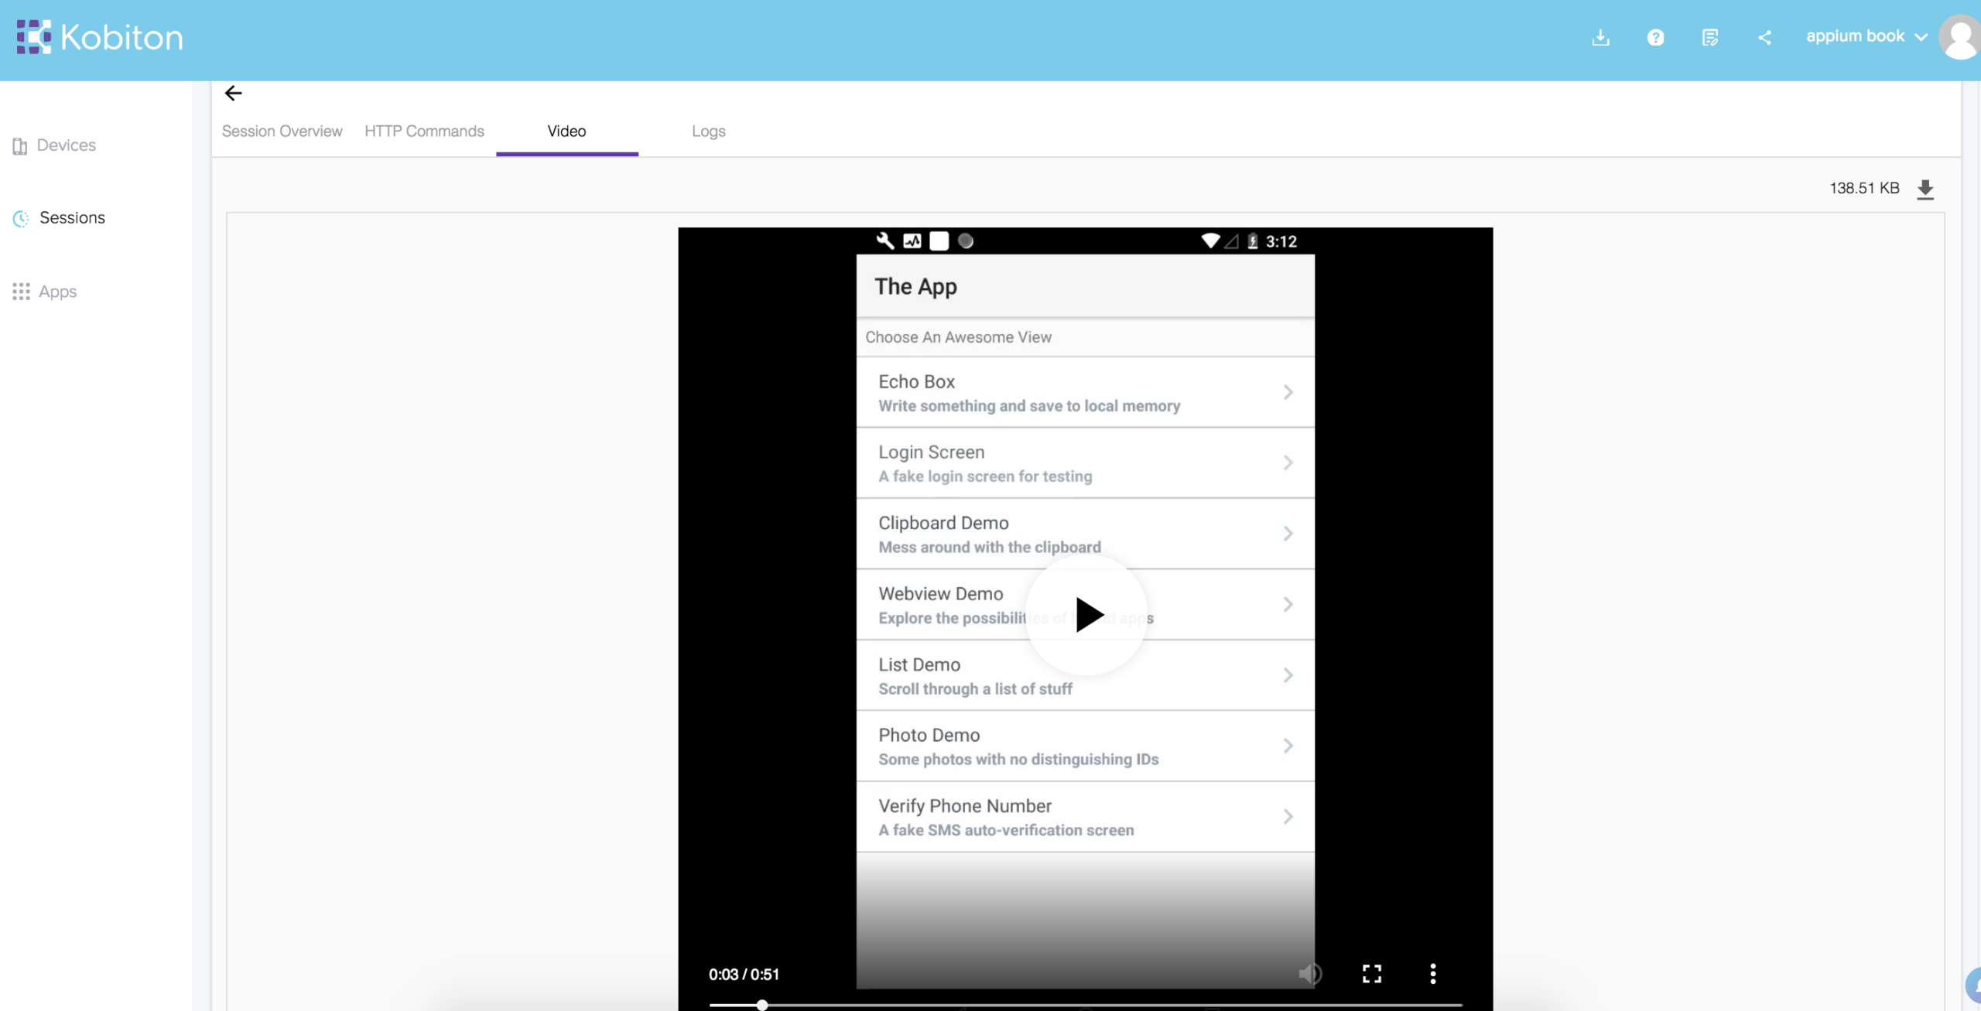Click the video progress bar
This screenshot has height=1011, width=1981.
(x=1083, y=1005)
